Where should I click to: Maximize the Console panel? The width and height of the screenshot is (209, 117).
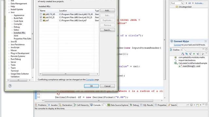click(206, 105)
